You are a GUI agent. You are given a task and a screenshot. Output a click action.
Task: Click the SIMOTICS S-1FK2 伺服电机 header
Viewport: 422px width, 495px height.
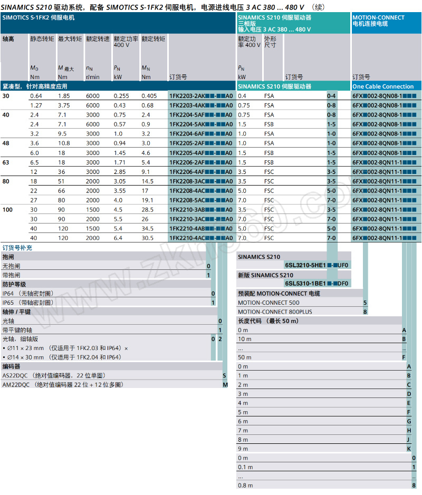tap(39, 18)
